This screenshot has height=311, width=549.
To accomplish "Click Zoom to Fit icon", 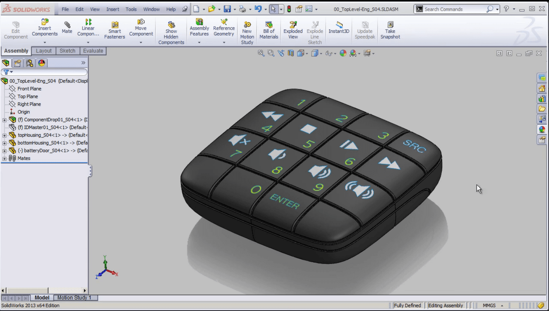I will pos(261,53).
